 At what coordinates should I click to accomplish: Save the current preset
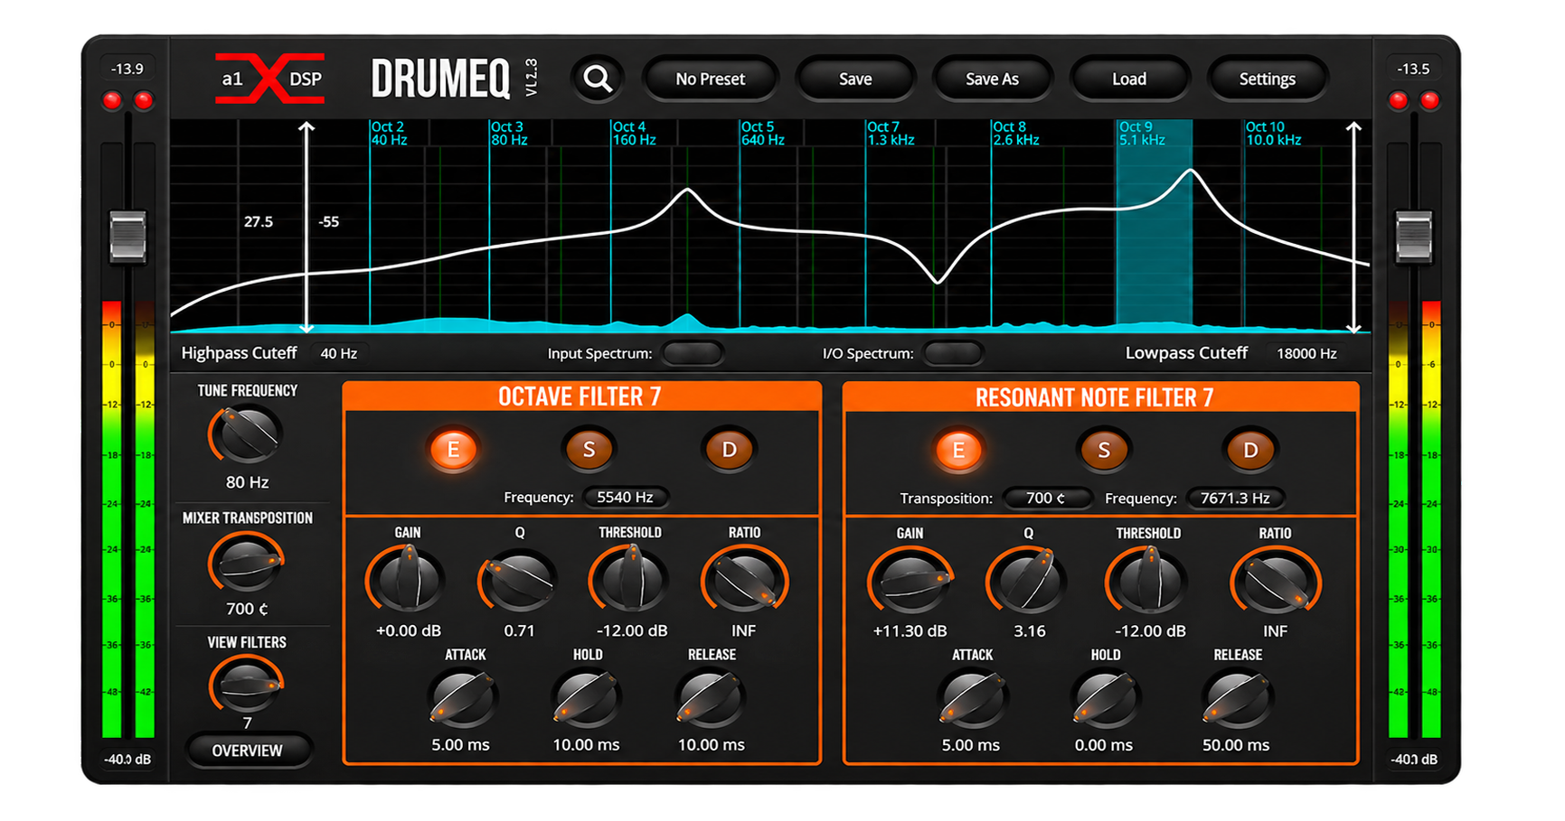tap(854, 79)
